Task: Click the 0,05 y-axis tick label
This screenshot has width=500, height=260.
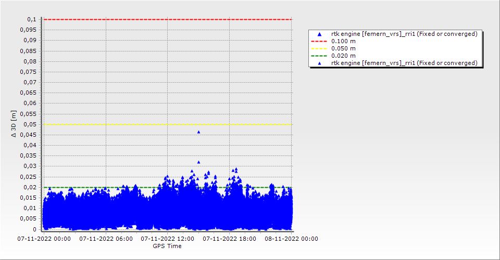Action: (x=30, y=124)
